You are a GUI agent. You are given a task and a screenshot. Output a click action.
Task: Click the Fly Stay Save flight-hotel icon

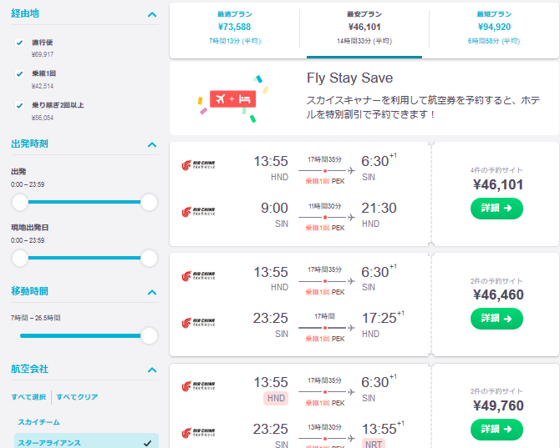tap(232, 101)
